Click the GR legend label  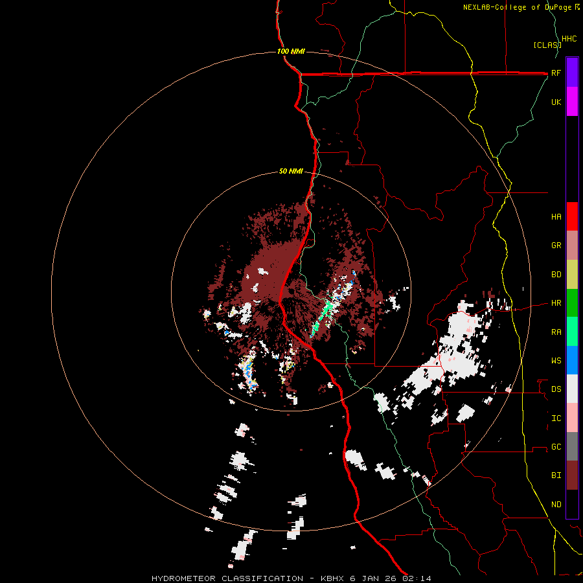click(x=556, y=246)
